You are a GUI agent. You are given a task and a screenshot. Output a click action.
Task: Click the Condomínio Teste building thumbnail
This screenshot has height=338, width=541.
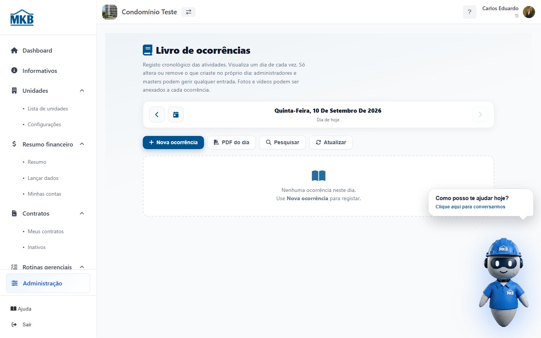tap(110, 12)
